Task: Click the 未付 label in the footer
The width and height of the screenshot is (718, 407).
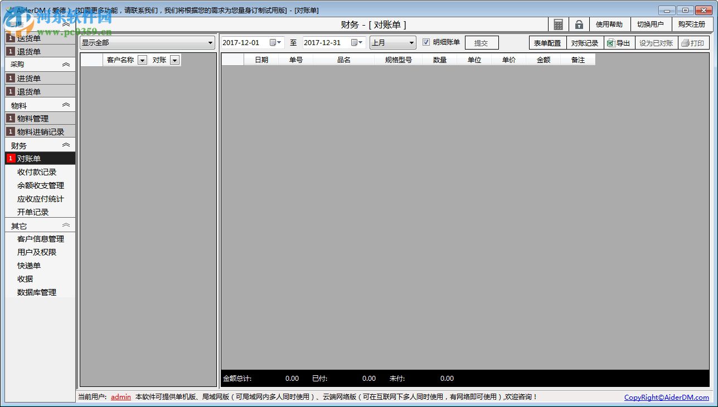Action: click(x=397, y=379)
